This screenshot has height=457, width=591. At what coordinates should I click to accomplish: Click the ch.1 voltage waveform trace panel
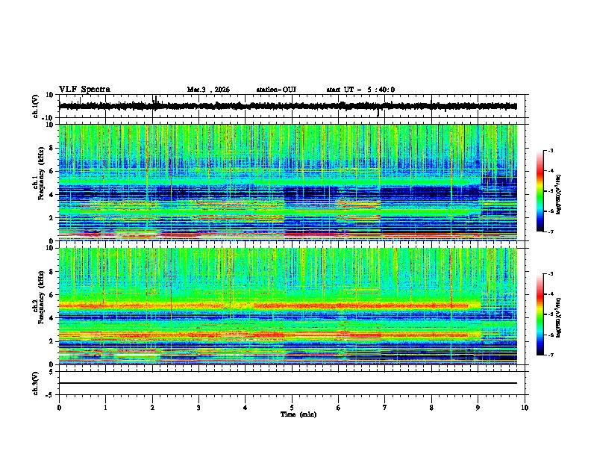pos(292,106)
